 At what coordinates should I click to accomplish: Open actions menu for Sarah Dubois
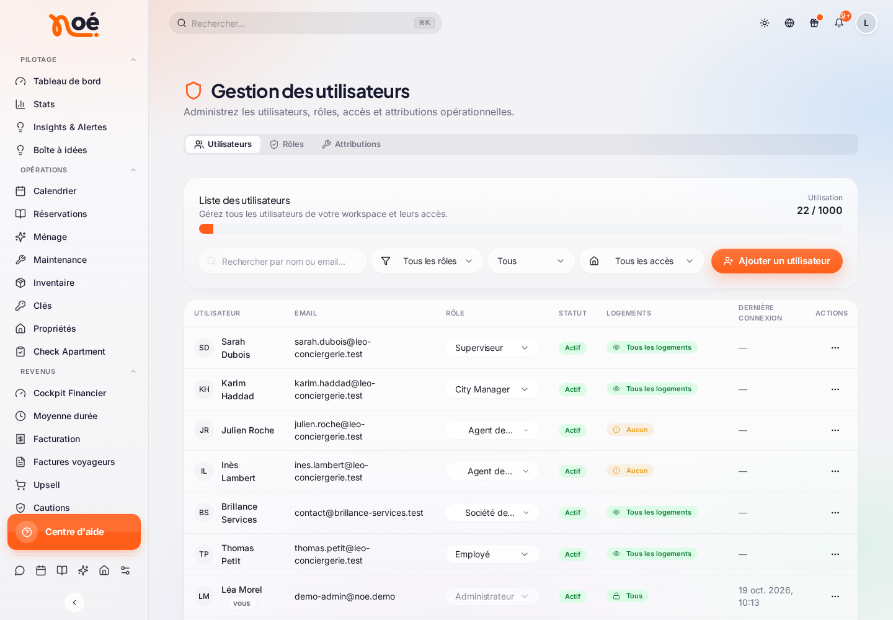click(835, 348)
